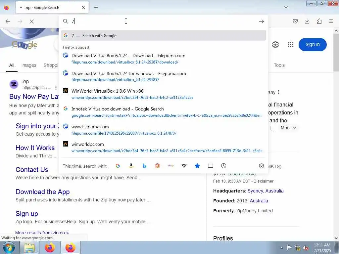This screenshot has width=339, height=254.
Task: Search this time with DuckDuckGo
Action: tap(157, 166)
